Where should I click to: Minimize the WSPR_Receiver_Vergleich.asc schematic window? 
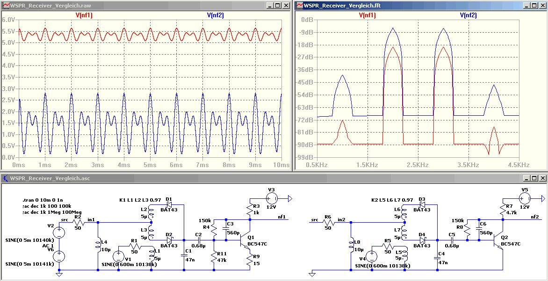(525, 178)
